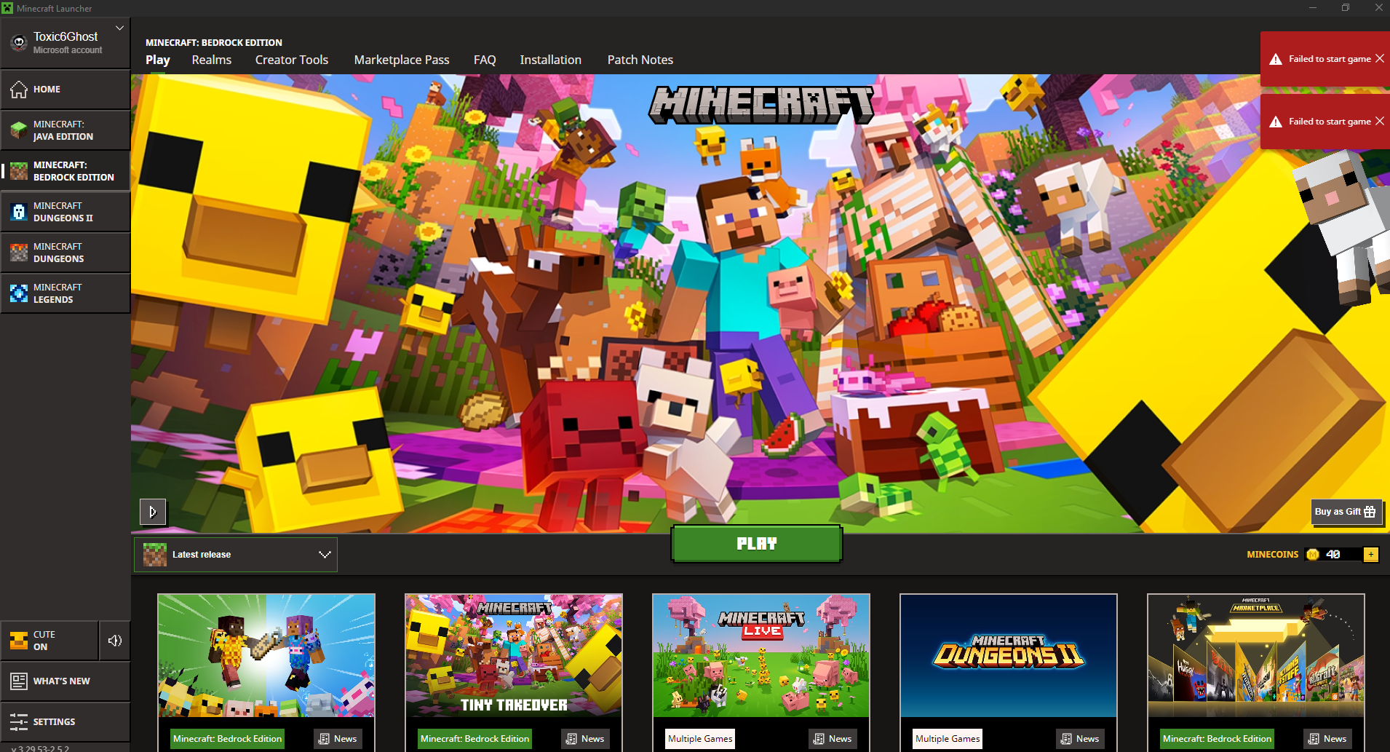
Task: Open the Tiny Takeover news thumbnail
Action: pos(514,656)
